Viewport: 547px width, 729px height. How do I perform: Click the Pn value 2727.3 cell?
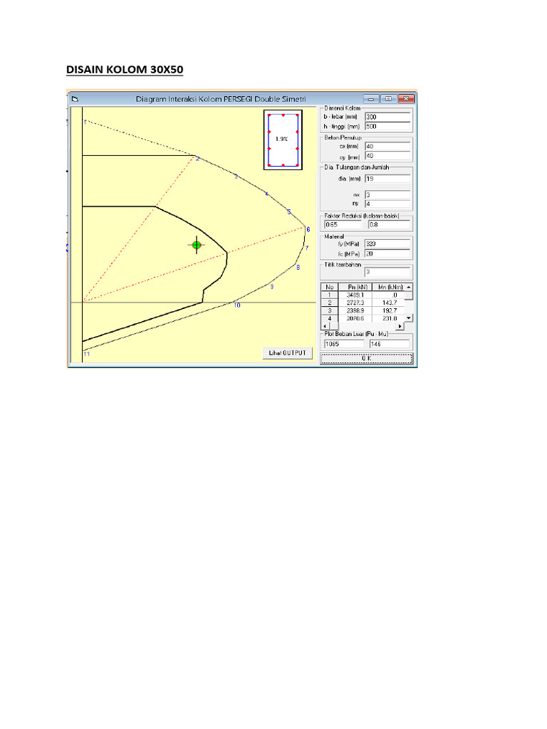click(355, 303)
